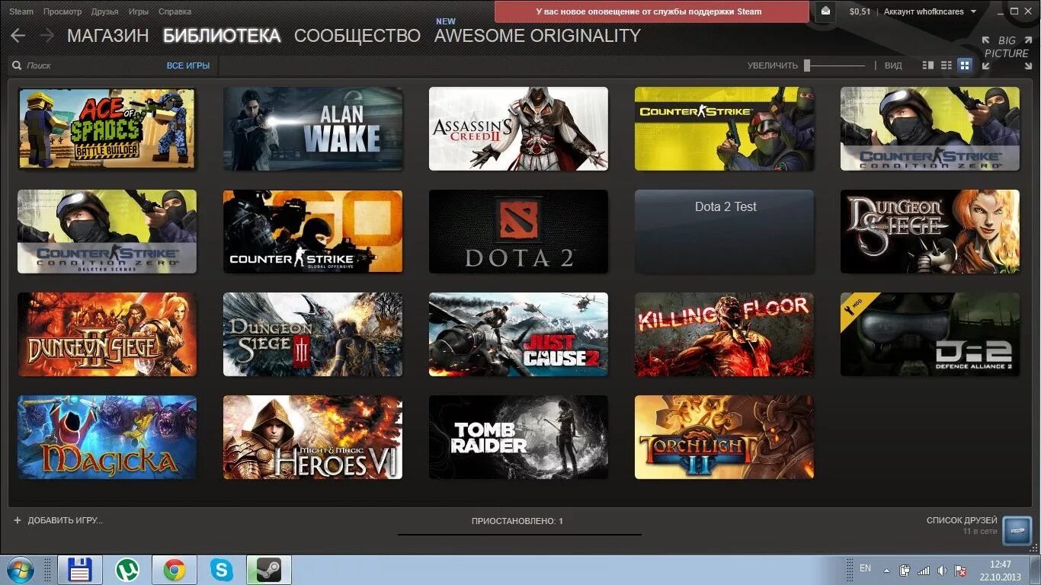Select Counter-Strike Global Offensive tile

coord(312,232)
